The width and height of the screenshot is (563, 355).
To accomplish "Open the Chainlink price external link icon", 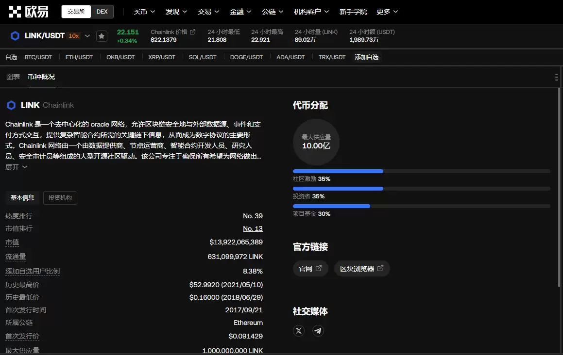I will coord(193,32).
